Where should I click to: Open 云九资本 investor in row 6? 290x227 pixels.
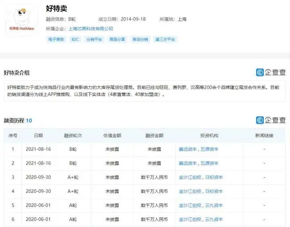tap(214, 219)
